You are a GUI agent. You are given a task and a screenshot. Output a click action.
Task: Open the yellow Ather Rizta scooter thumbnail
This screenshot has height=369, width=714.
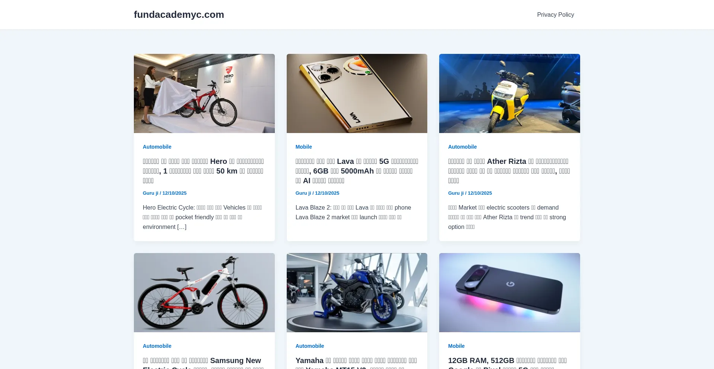point(509,93)
